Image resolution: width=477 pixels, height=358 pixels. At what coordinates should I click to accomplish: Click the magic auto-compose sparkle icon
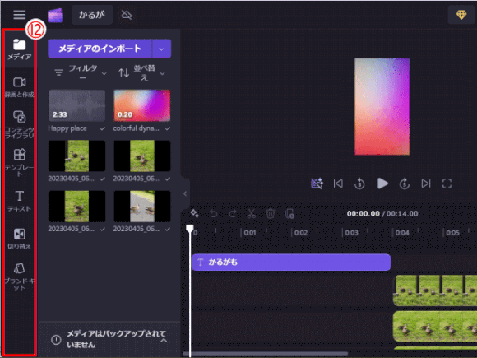click(x=194, y=213)
